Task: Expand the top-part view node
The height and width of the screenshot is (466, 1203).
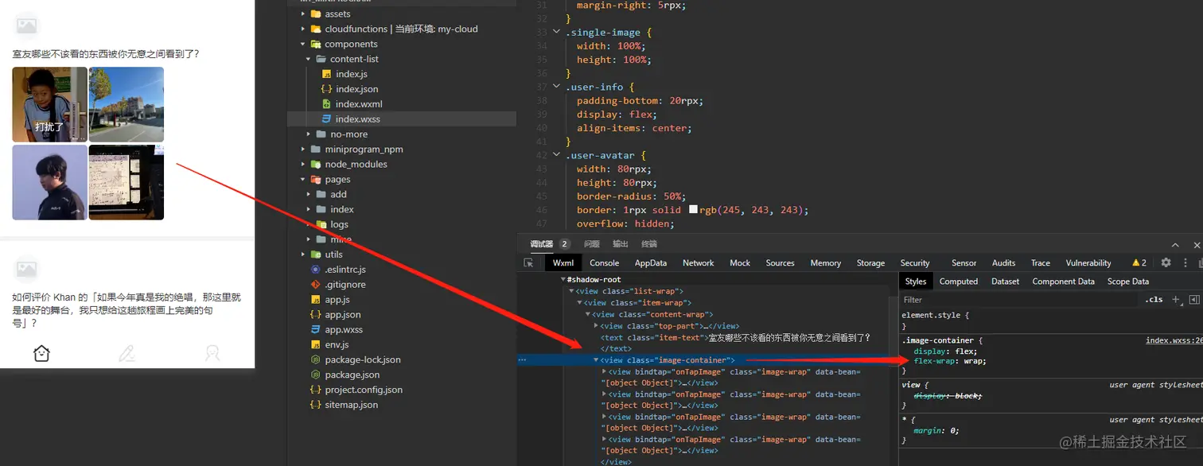Action: point(597,326)
